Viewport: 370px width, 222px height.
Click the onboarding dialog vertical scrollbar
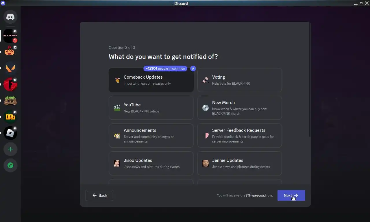pos(310,80)
